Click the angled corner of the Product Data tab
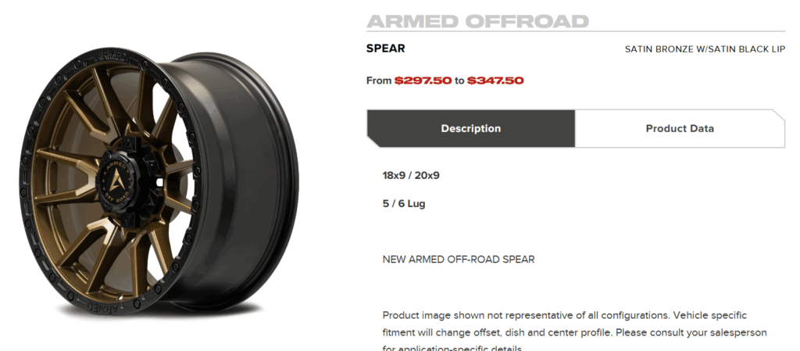Screen dimensions: 800x351 [779, 116]
